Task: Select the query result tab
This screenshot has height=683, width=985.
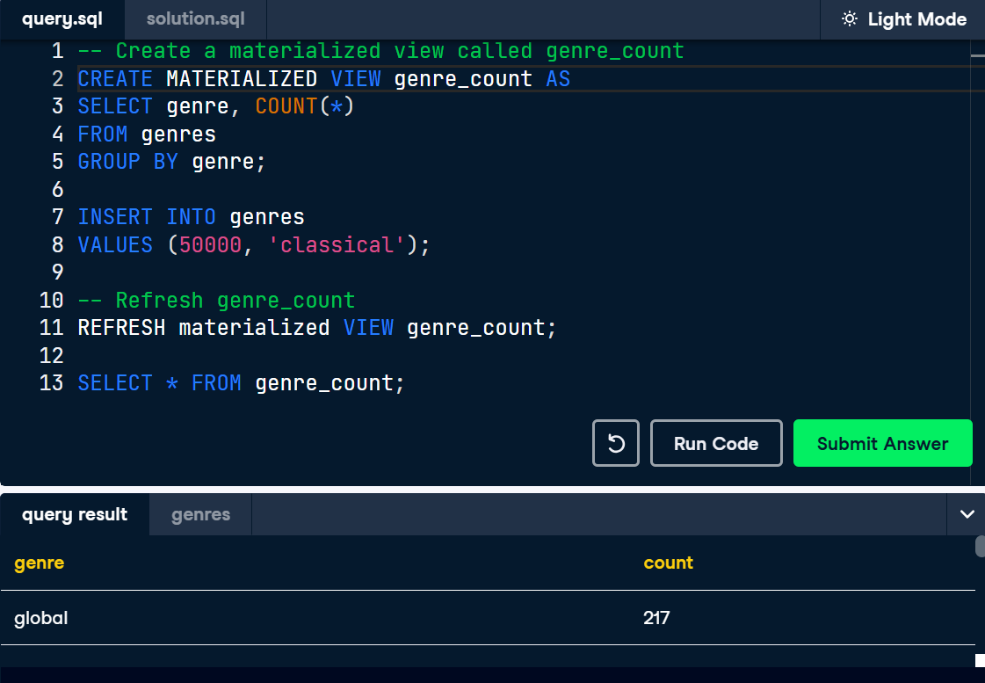Action: 75,514
